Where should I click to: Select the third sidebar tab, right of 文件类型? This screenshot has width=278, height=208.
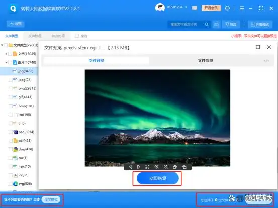click(58, 36)
